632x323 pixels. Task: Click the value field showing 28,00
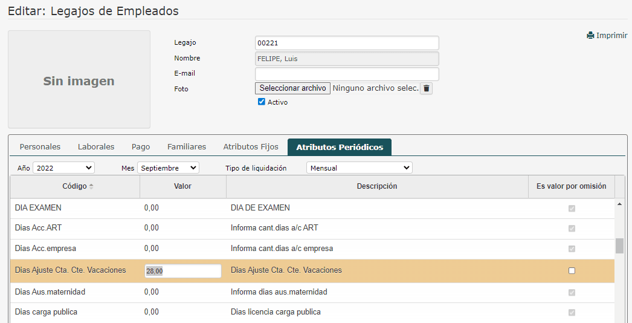point(183,272)
